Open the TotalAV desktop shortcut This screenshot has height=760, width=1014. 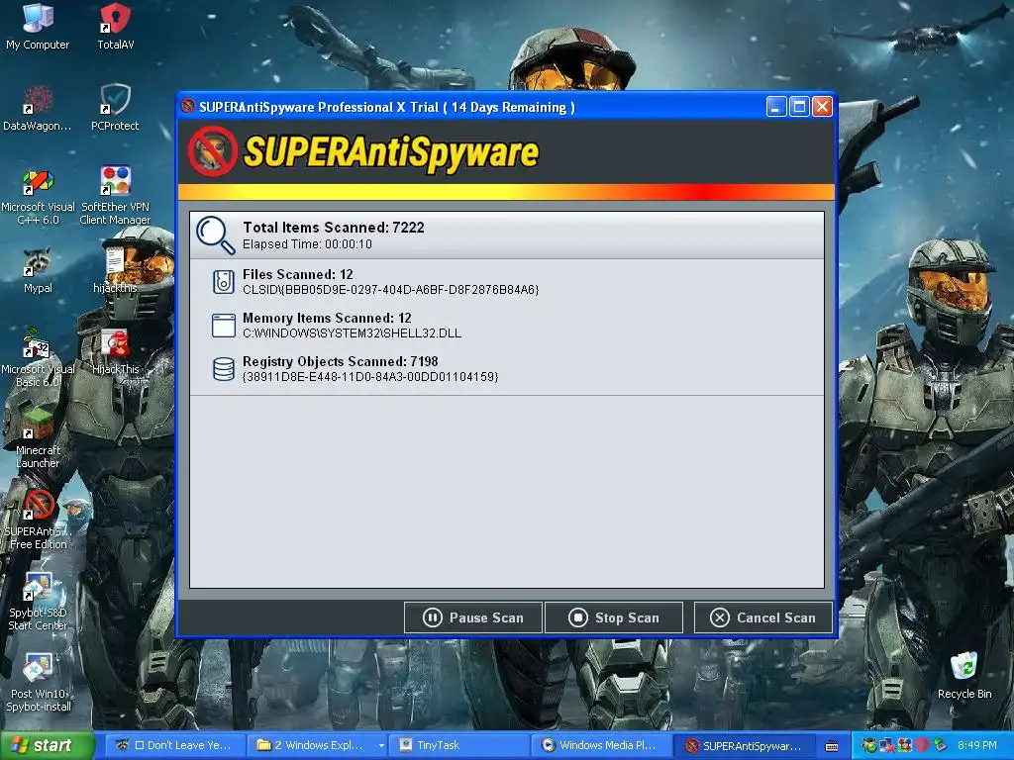pos(115,27)
